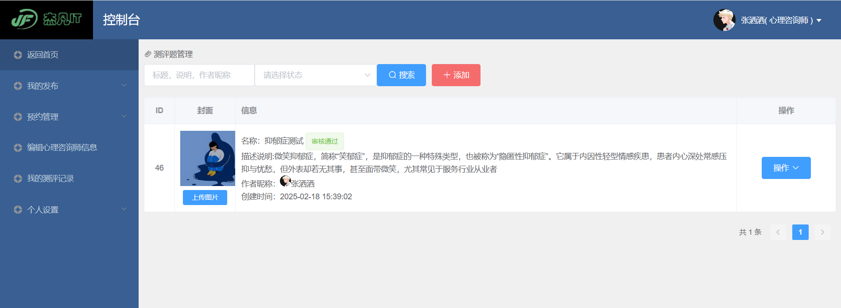Open the 我的发布 menu item

[69, 86]
